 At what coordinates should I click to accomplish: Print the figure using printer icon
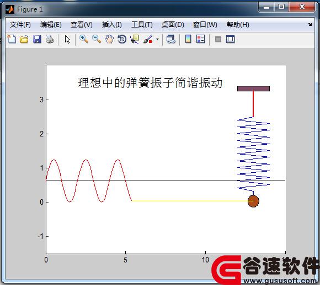tap(50, 39)
